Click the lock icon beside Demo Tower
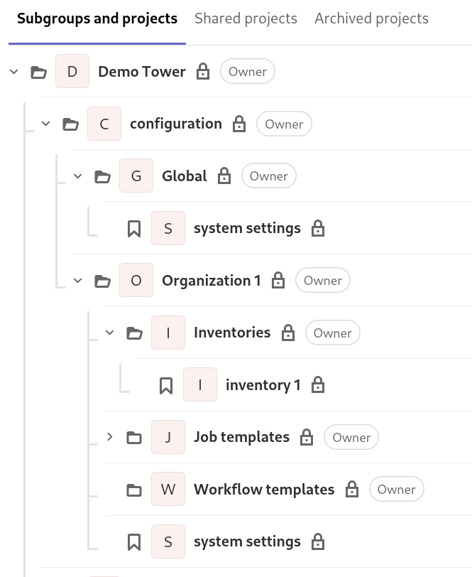Image resolution: width=472 pixels, height=577 pixels. click(203, 72)
